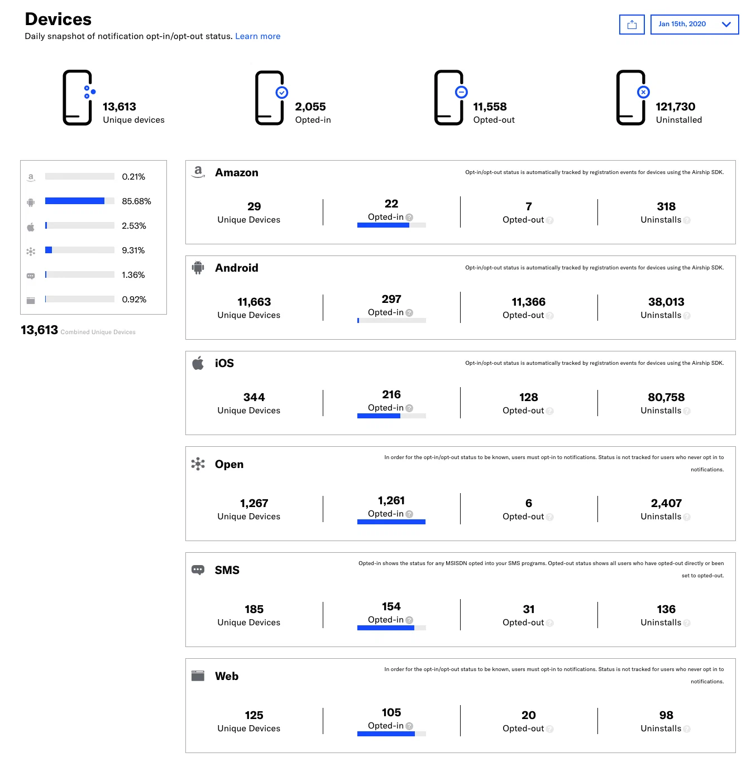Open the Jan 15th, 2020 date dropdown

[694, 25]
